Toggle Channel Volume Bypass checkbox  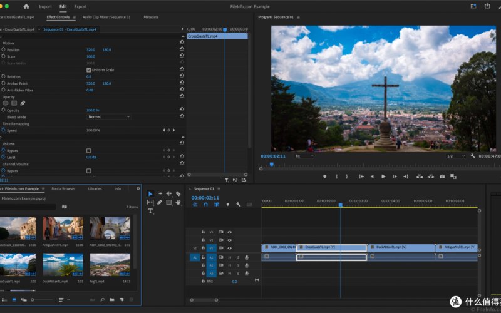[89, 171]
